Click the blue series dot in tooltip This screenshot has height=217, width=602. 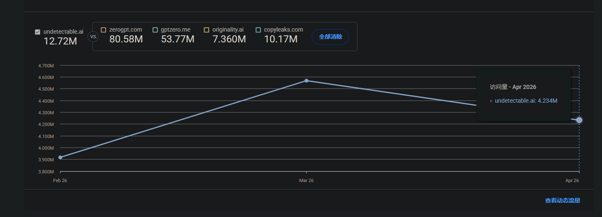coord(491,101)
